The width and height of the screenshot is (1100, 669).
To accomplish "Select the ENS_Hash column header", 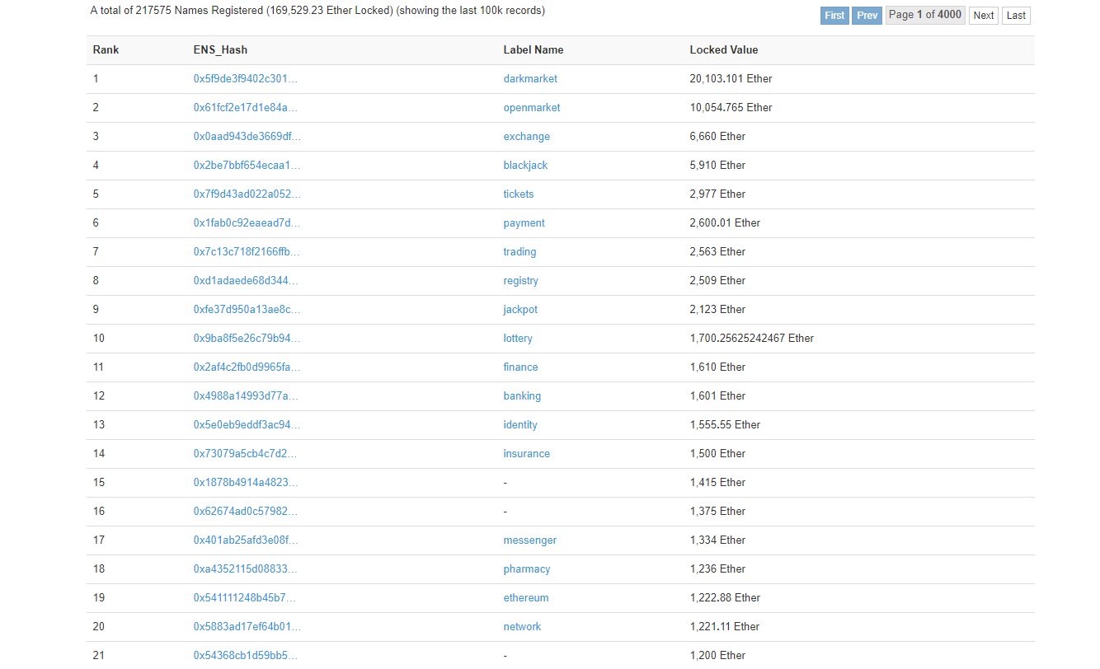I will [221, 50].
